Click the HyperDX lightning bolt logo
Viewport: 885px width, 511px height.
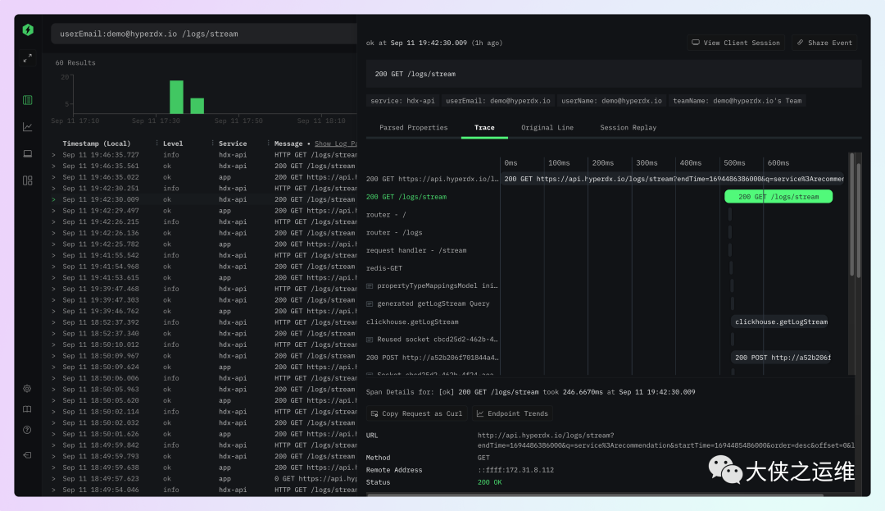click(28, 30)
